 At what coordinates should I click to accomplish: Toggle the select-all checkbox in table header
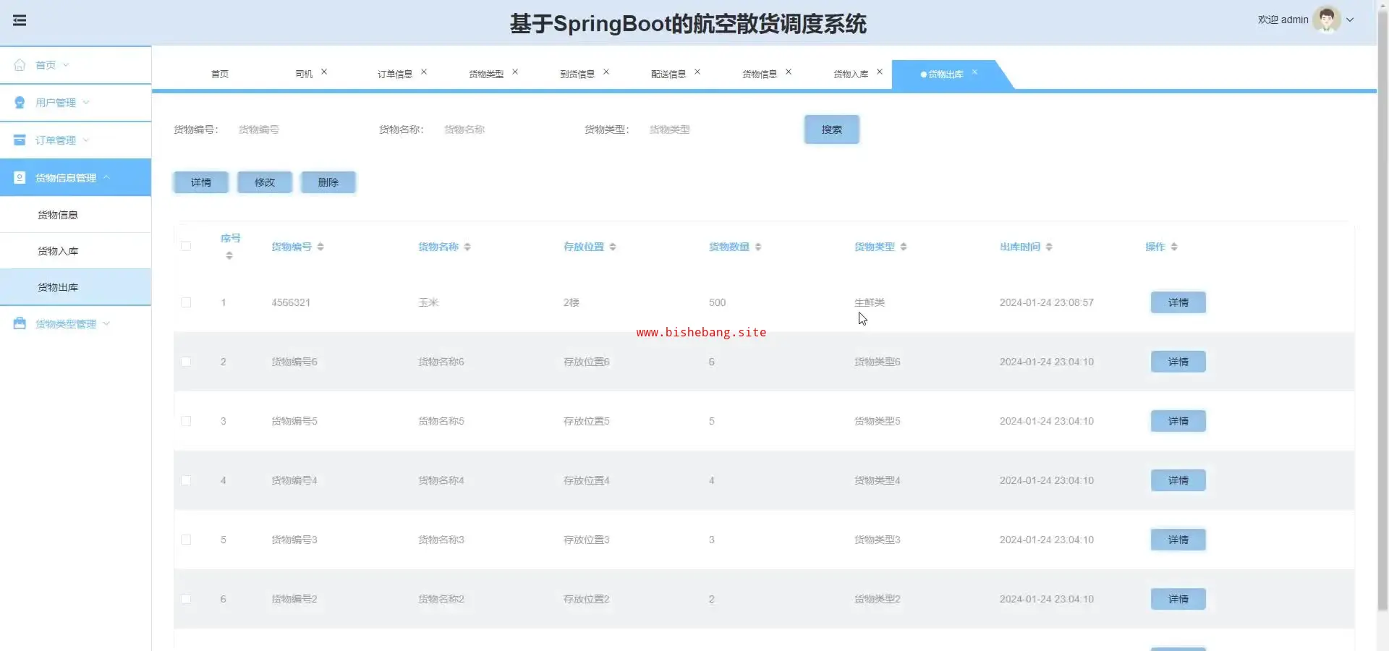[186, 246]
